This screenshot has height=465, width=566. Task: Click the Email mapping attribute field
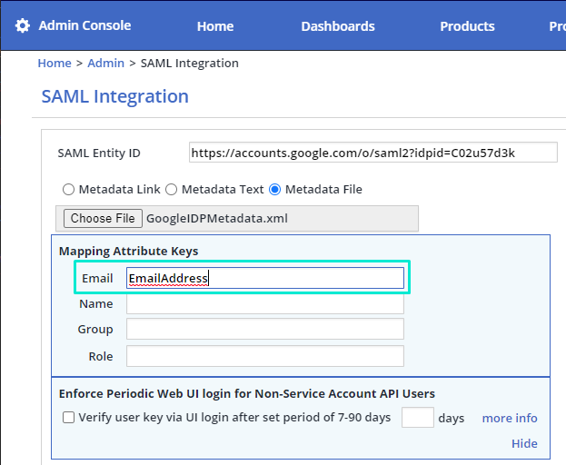click(x=264, y=278)
